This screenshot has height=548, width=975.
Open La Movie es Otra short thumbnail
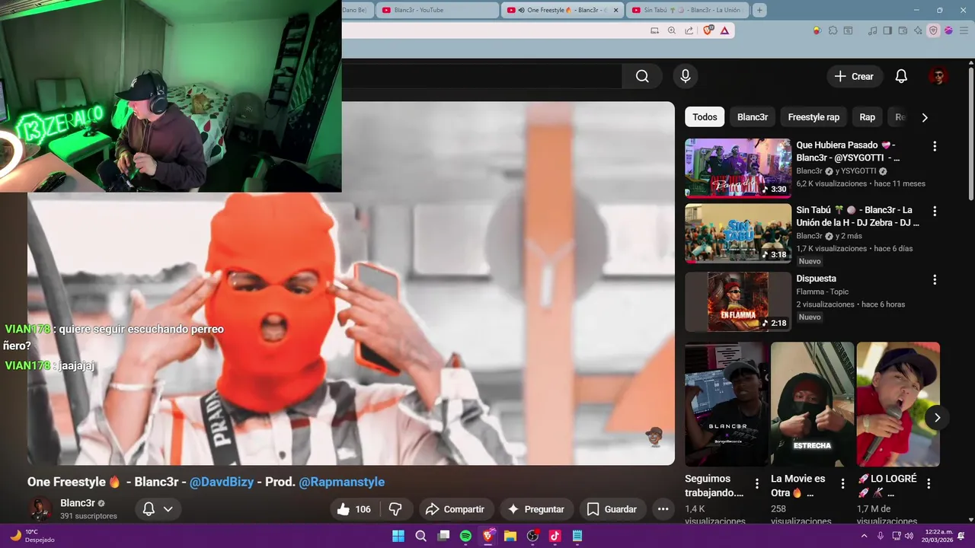tap(813, 403)
